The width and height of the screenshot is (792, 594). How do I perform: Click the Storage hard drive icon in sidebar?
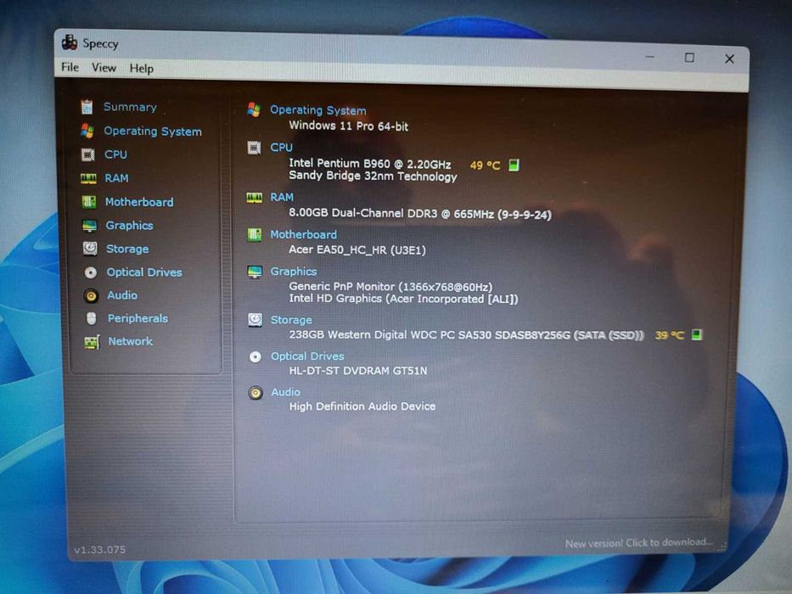coord(90,249)
